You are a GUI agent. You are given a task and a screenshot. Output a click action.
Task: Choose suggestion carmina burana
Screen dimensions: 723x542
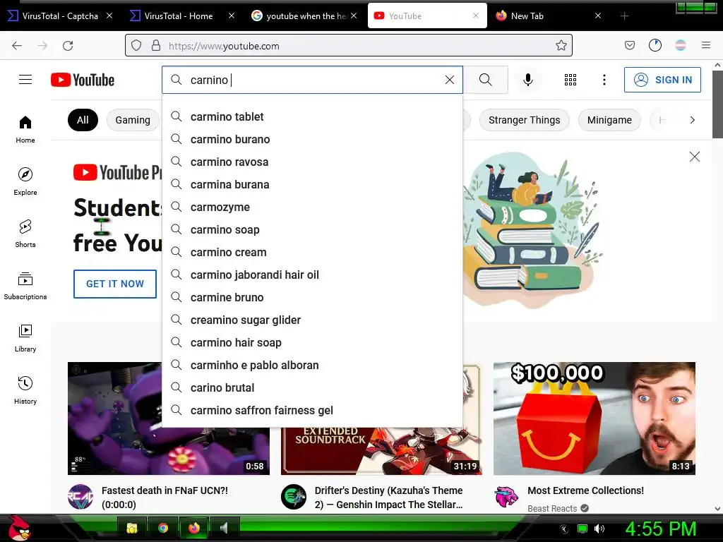click(312, 184)
